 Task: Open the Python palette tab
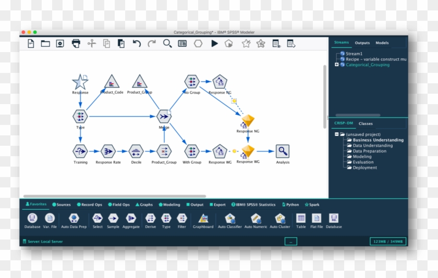290,205
